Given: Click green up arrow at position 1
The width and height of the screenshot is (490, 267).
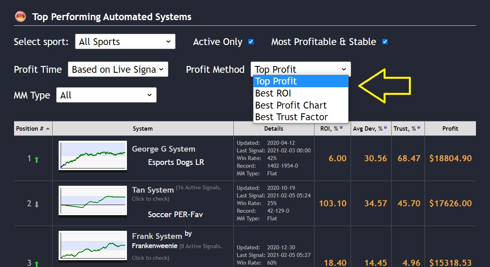Looking at the screenshot, I should click(37, 160).
